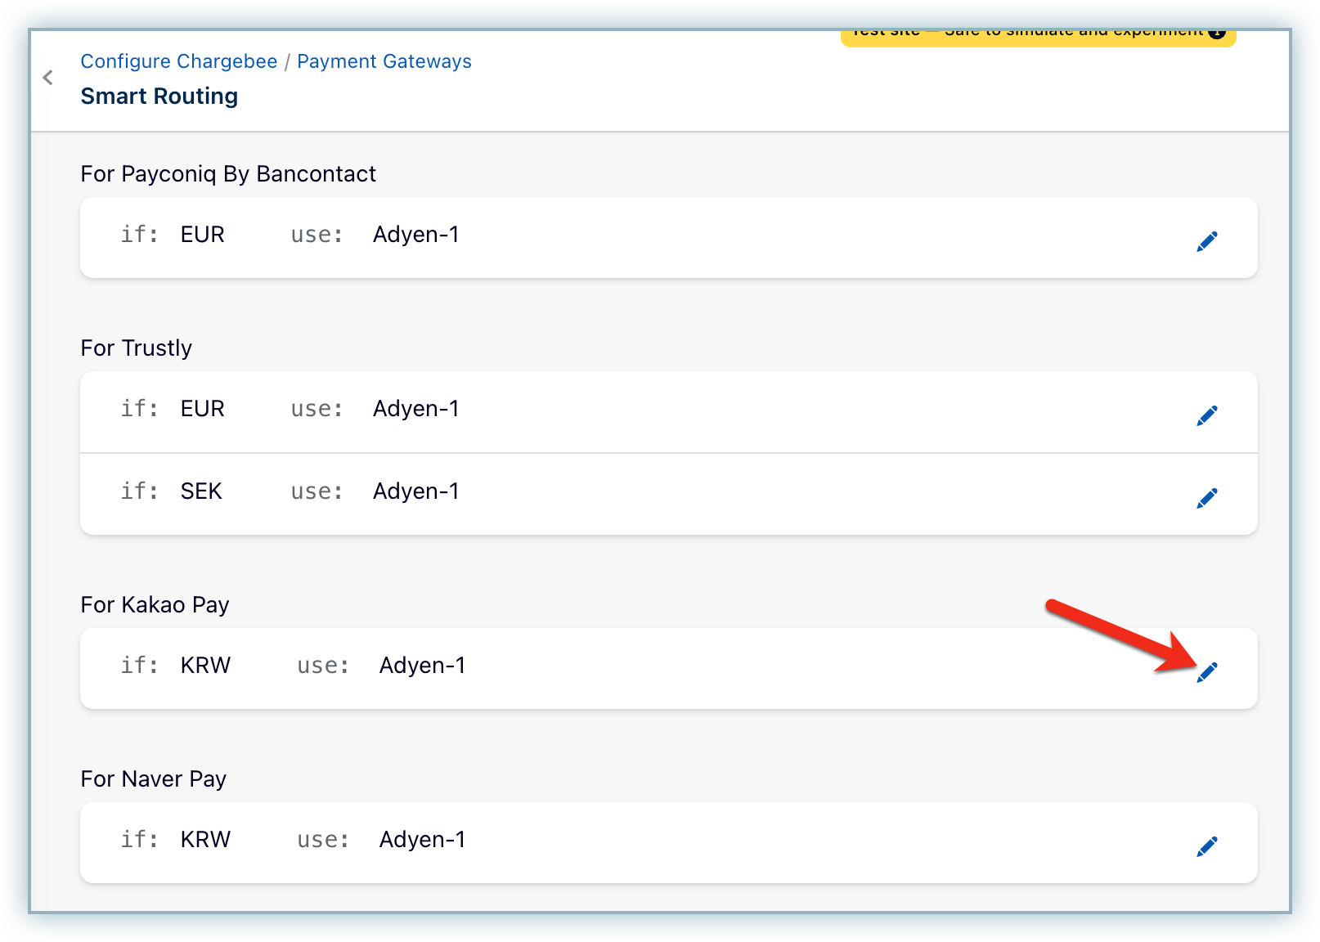
Task: Click Adyen-1 in the Trustly EUR rule
Action: 416,409
